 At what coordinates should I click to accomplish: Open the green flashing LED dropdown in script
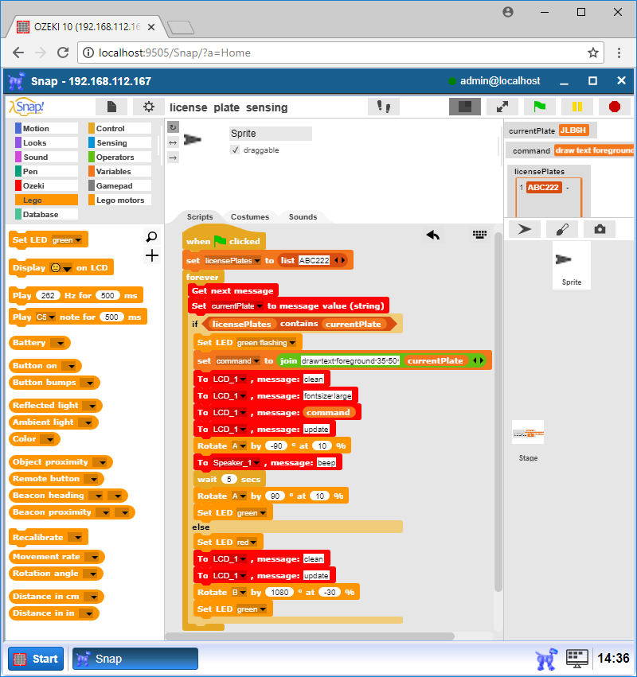[x=292, y=343]
